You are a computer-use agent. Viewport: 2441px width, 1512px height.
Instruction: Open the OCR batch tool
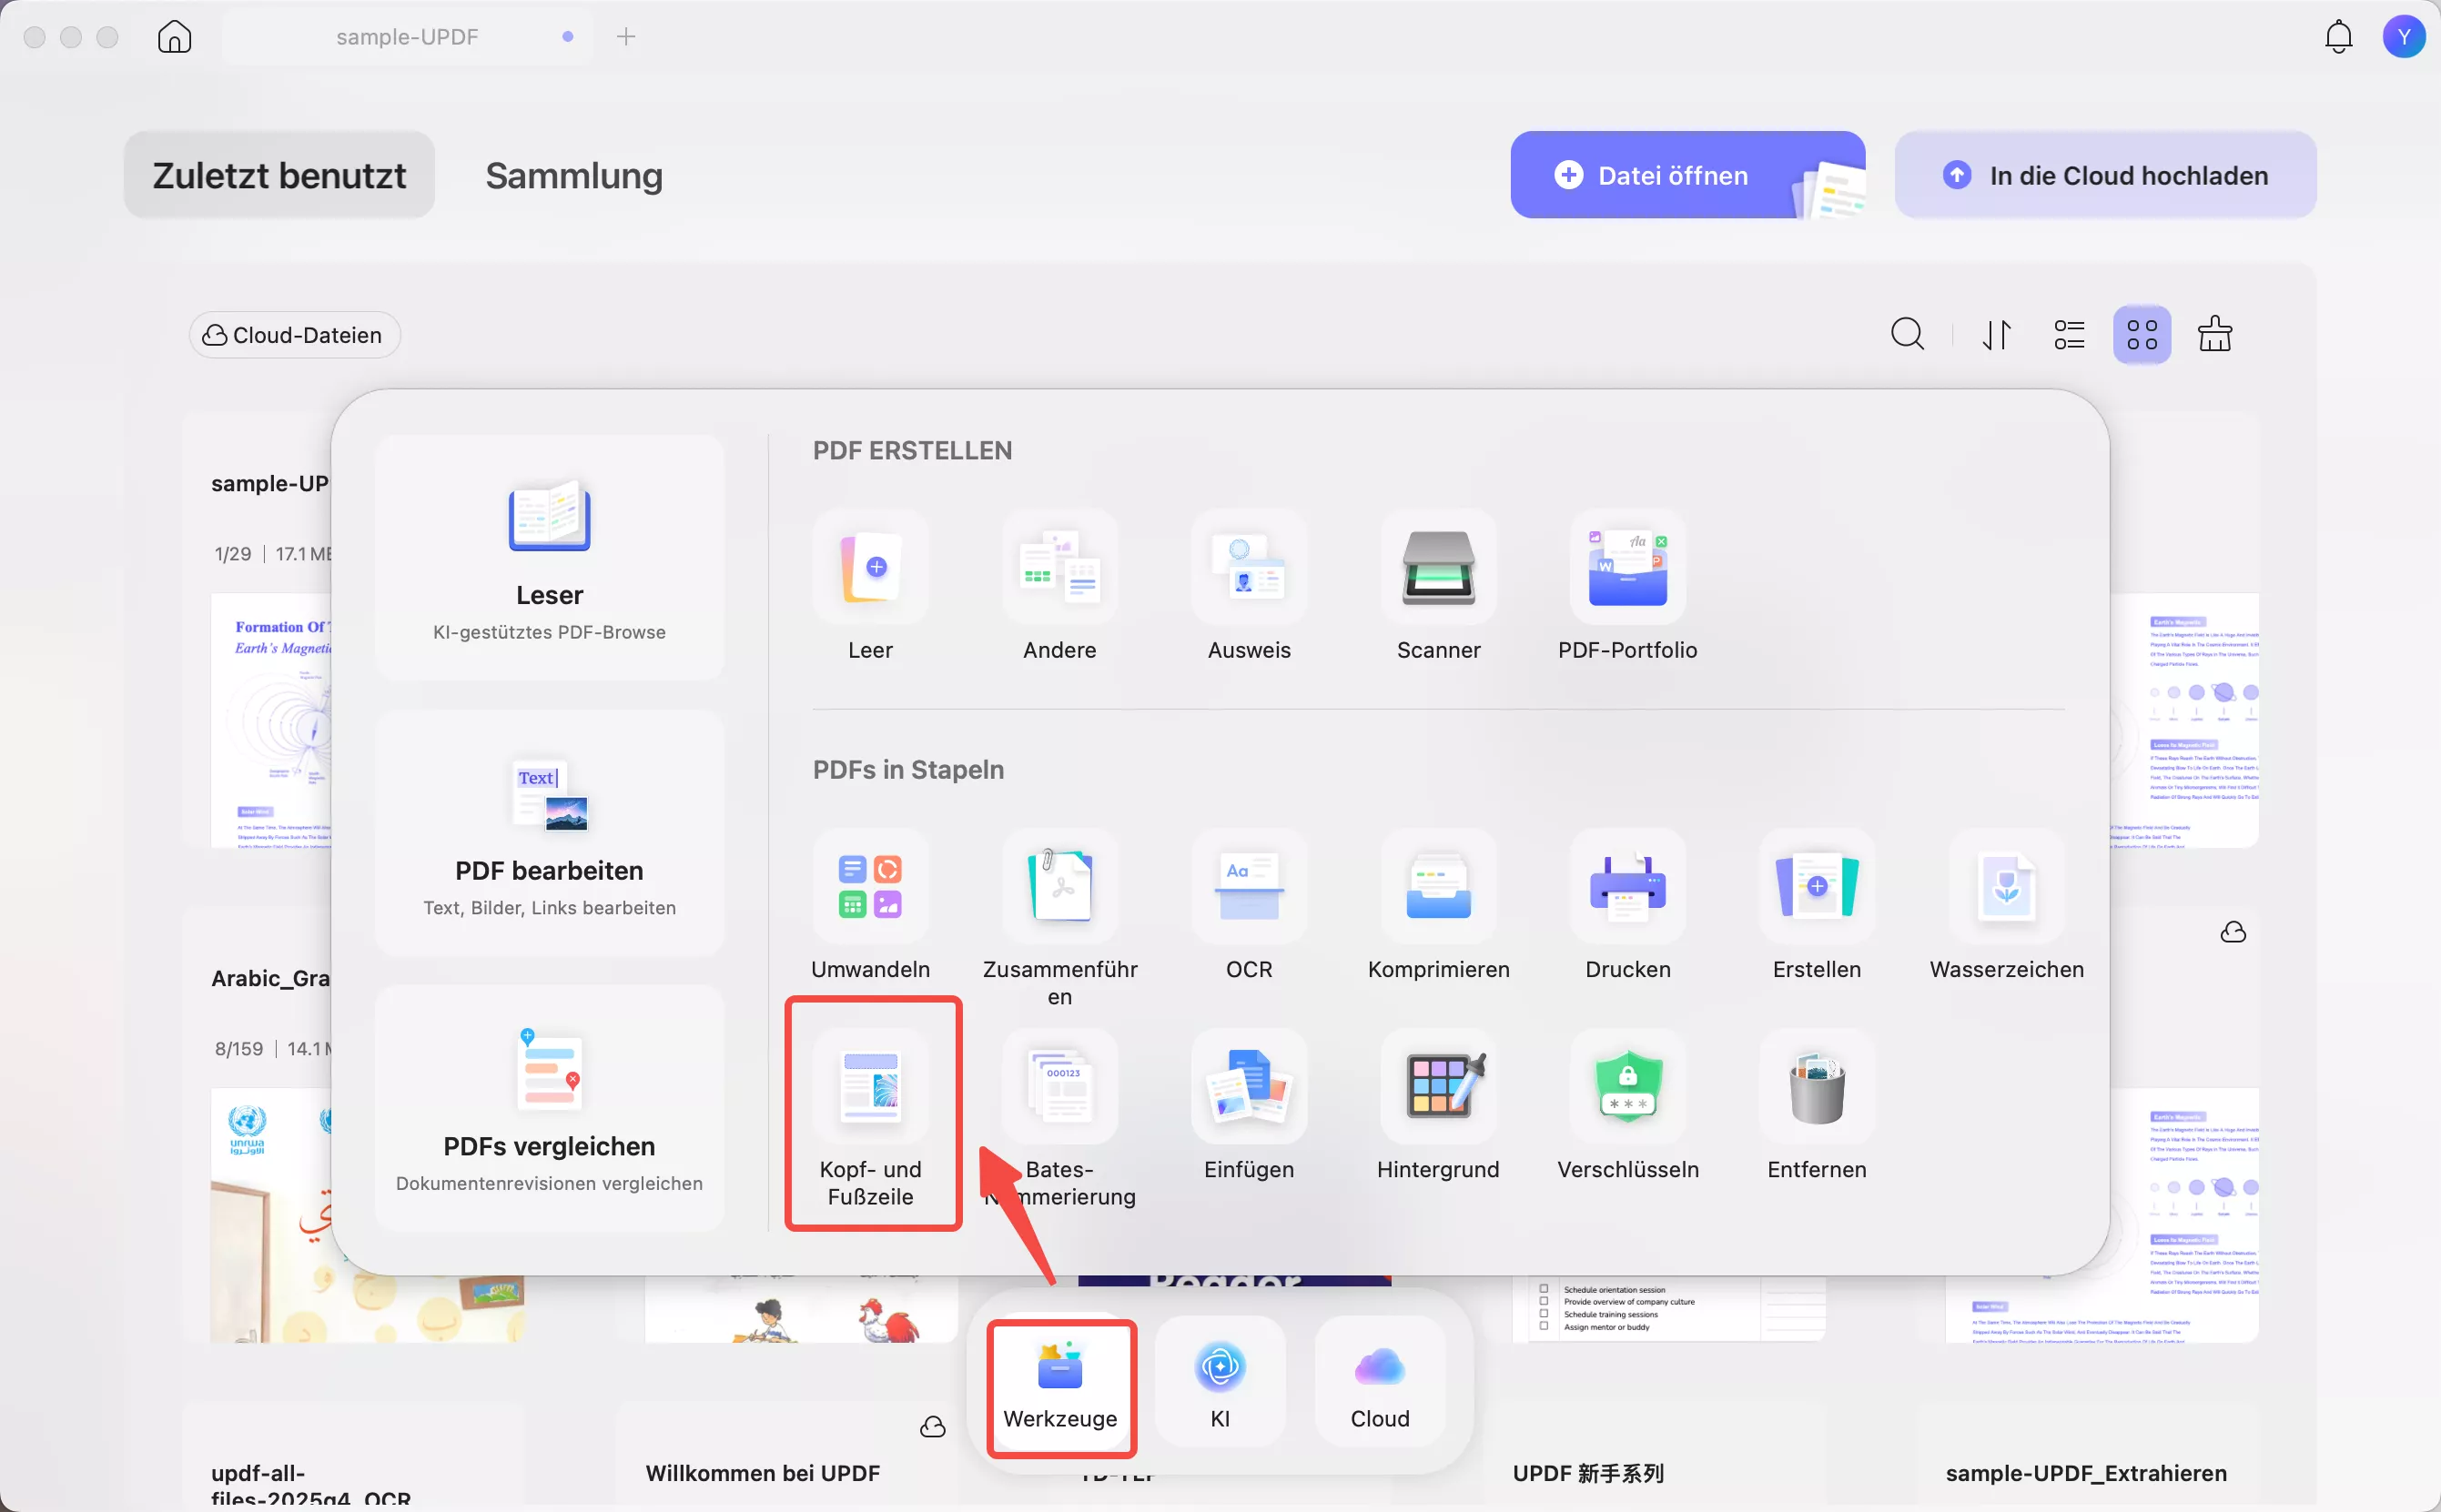coord(1249,888)
